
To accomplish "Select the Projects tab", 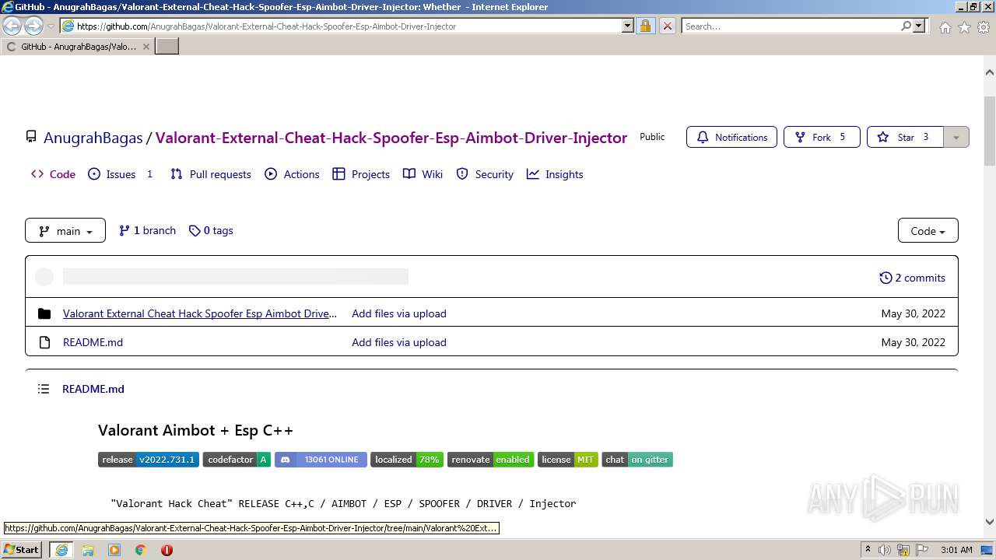I will (361, 174).
